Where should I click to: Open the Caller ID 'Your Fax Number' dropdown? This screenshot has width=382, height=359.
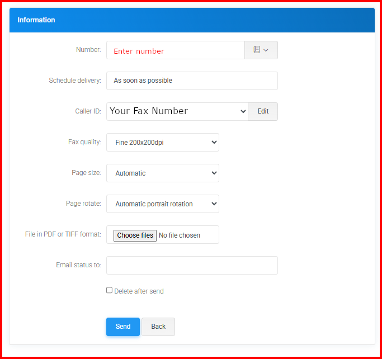[x=177, y=111]
